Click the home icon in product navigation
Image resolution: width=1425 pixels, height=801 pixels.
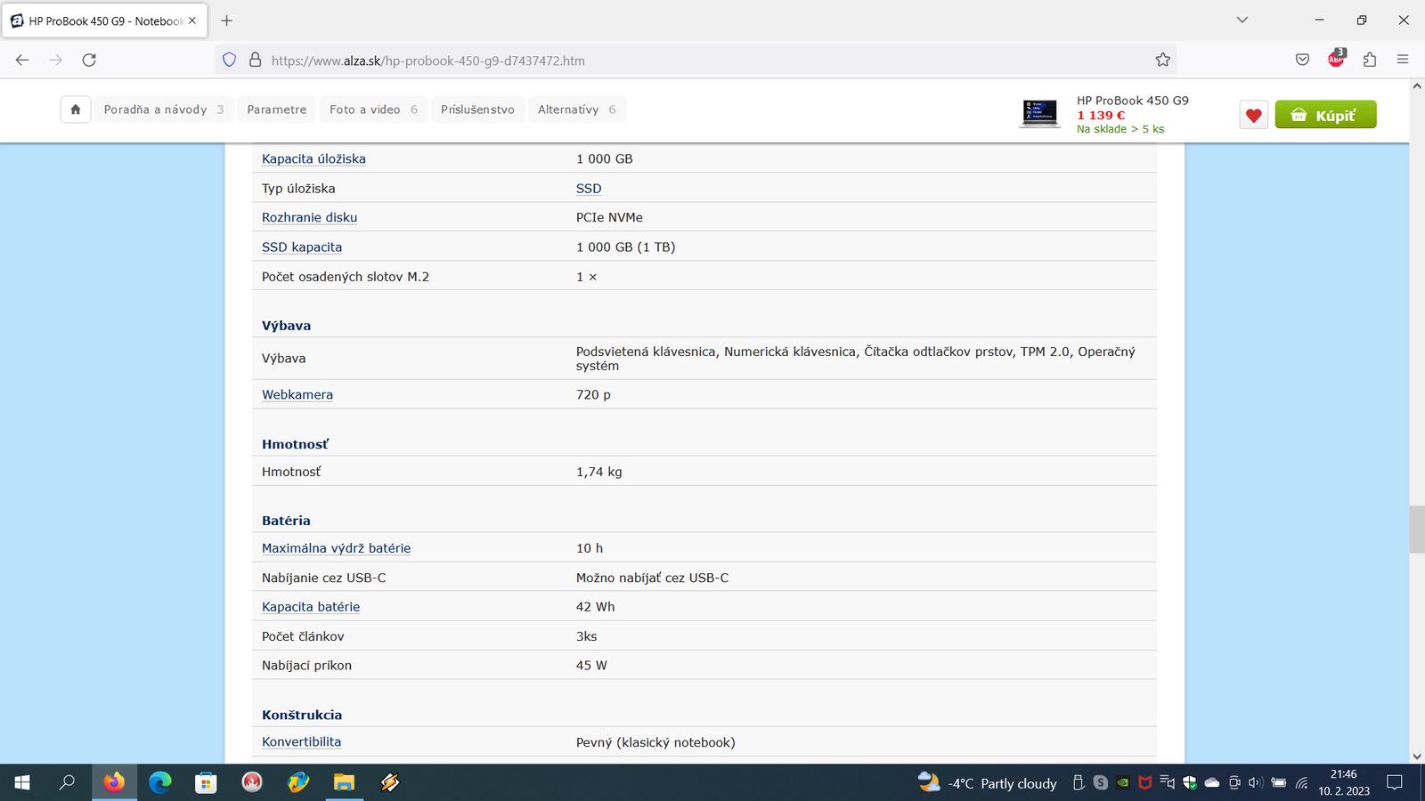[76, 109]
